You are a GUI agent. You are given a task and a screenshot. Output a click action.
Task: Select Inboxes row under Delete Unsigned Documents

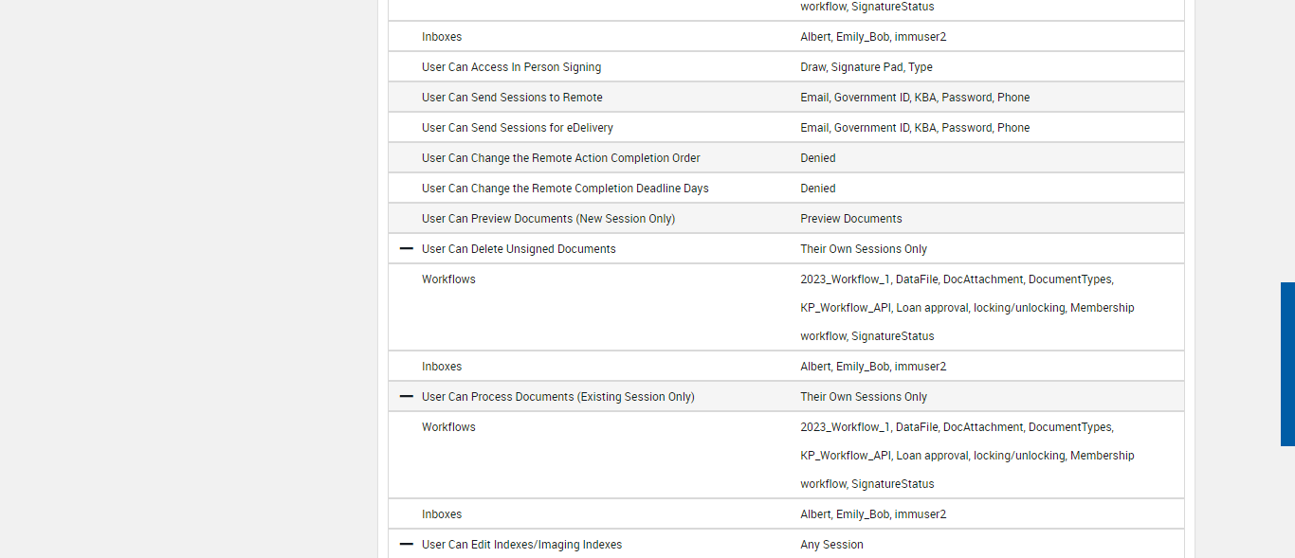(x=442, y=367)
